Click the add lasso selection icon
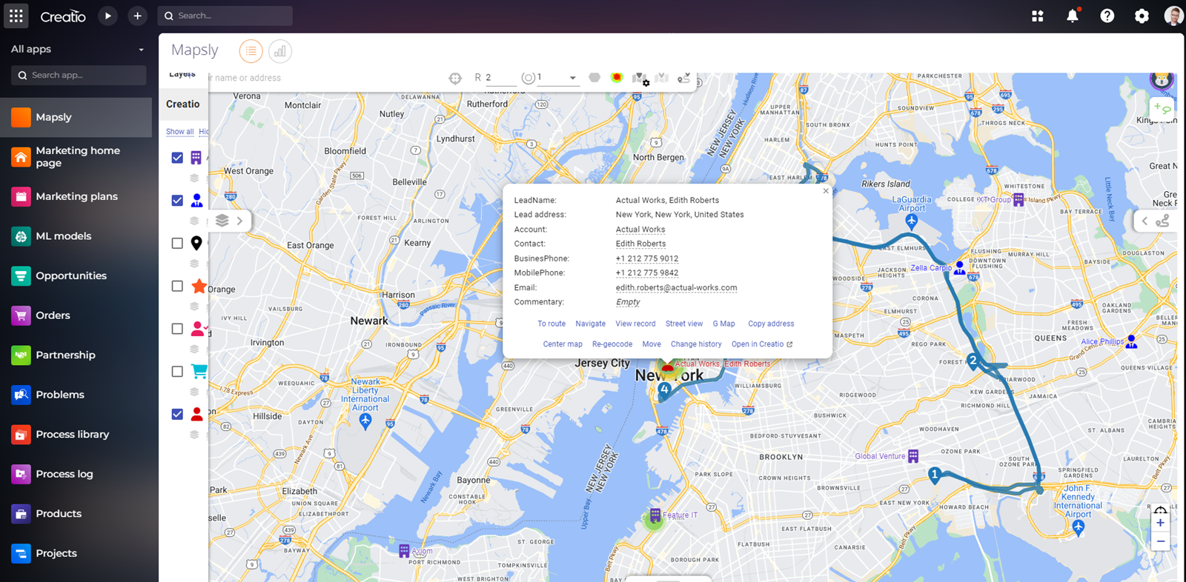The height and width of the screenshot is (582, 1186). (x=1162, y=109)
